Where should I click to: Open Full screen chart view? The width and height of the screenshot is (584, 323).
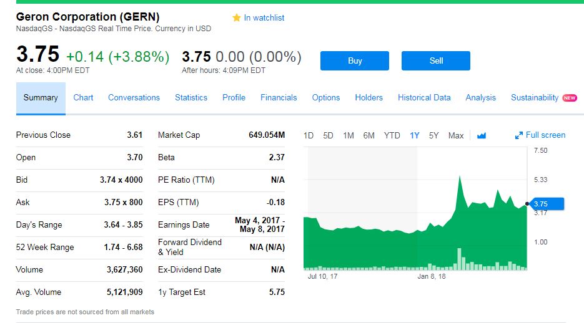point(545,135)
